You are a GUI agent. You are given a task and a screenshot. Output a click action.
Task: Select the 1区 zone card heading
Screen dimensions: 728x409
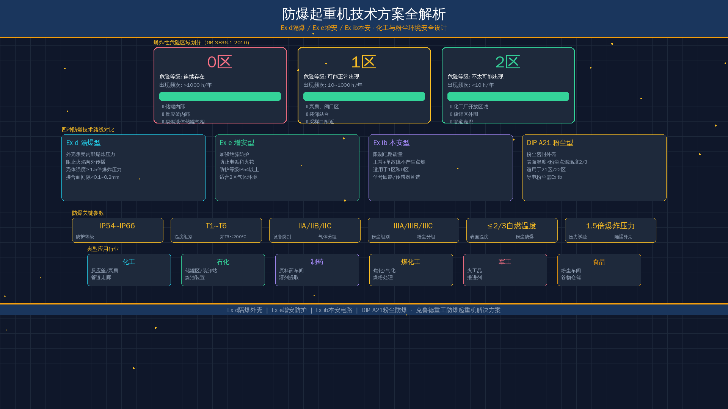(364, 62)
